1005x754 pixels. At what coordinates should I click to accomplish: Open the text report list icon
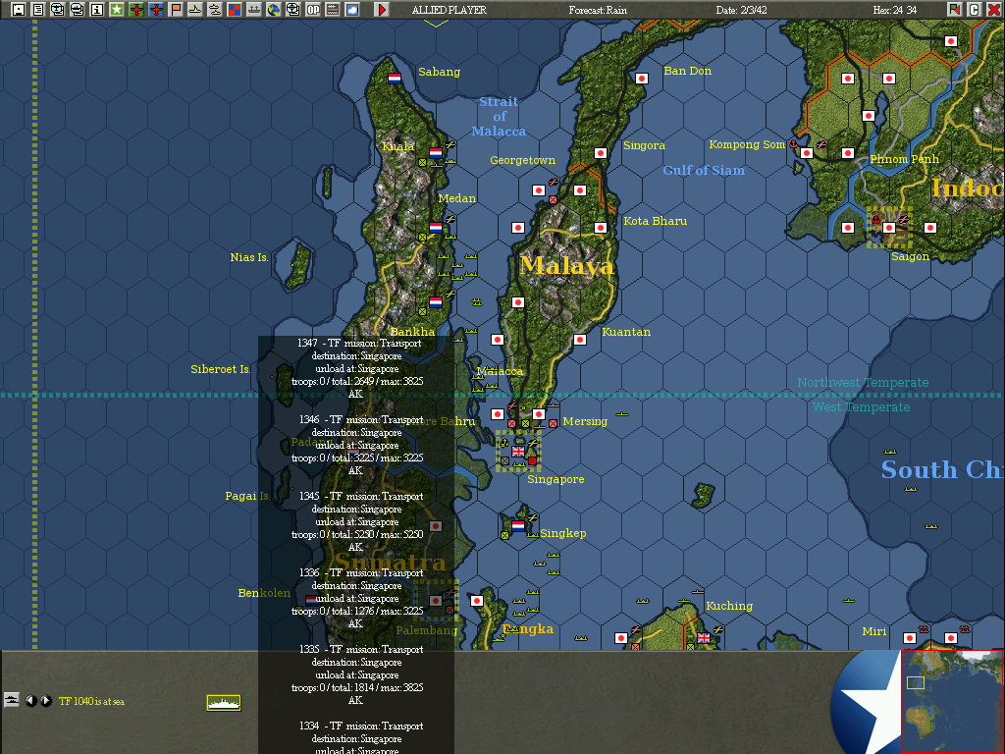coord(38,10)
